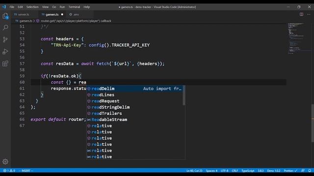Open the Edit menu
Image resolution: width=314 pixels, height=176 pixels.
pyautogui.click(x=20, y=7)
